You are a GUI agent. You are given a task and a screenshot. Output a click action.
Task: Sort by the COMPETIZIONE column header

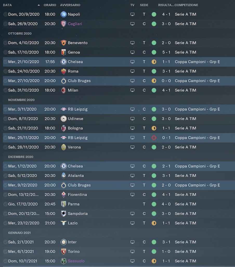186,5
